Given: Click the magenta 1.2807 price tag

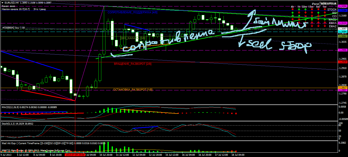Looking at the screenshot, I should (x=343, y=90).
